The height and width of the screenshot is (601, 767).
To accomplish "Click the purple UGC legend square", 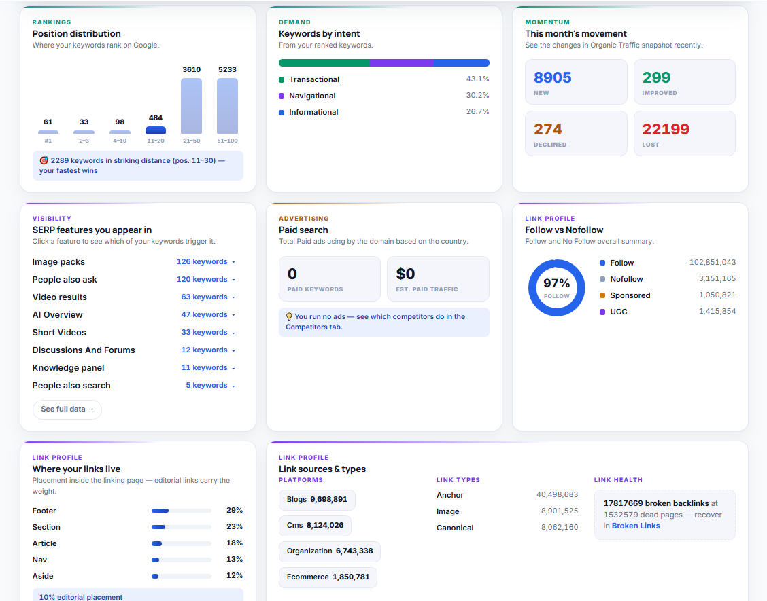I will pyautogui.click(x=602, y=312).
